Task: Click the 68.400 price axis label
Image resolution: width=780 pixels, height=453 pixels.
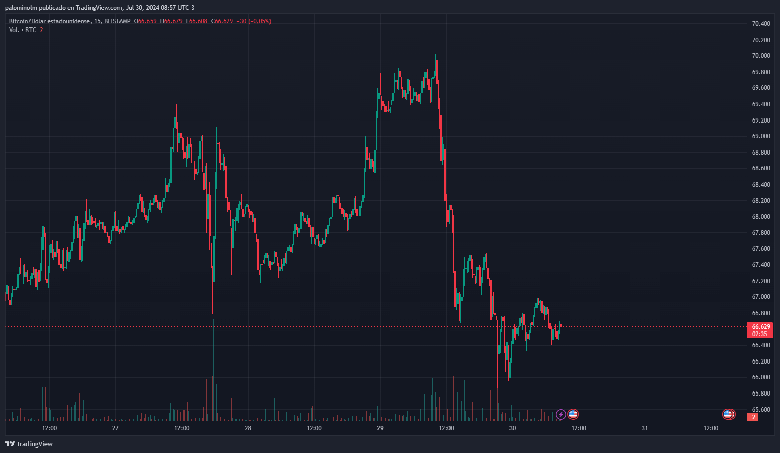Action: point(761,185)
